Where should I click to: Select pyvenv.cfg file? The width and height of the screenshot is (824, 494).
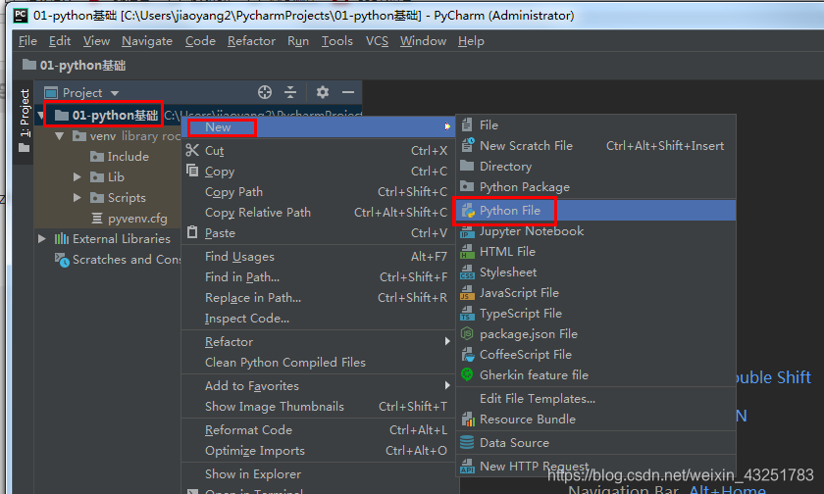[x=137, y=219]
